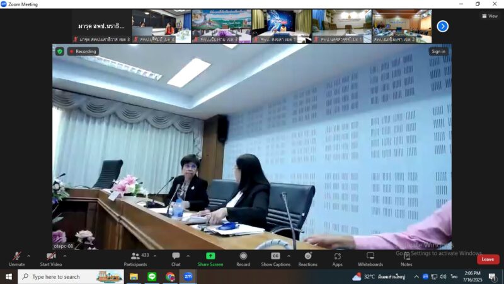Click the green Share Screen icon
504x284 pixels.
click(x=210, y=256)
